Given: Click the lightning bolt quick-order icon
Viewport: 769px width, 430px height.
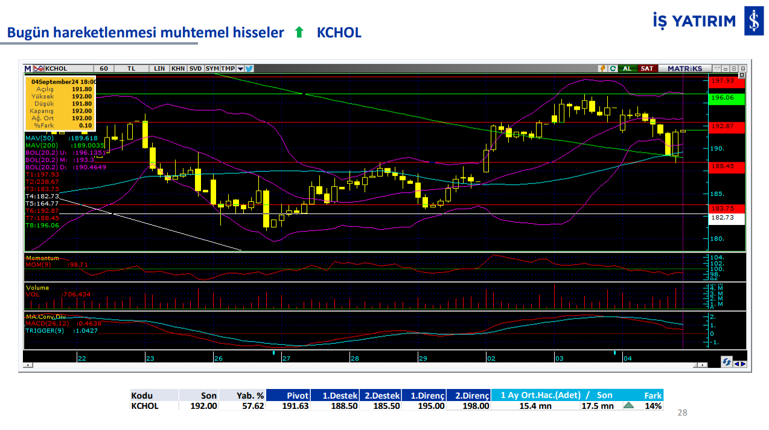Looking at the screenshot, I should coord(602,69).
